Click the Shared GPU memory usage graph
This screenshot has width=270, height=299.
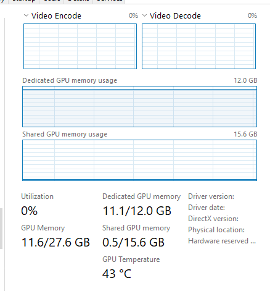click(139, 160)
